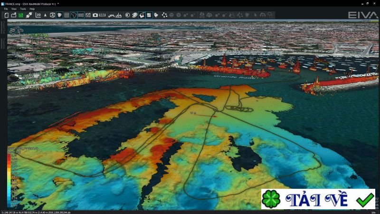
Task: Take a screenshot with the camera icon
Action: tap(95, 15)
